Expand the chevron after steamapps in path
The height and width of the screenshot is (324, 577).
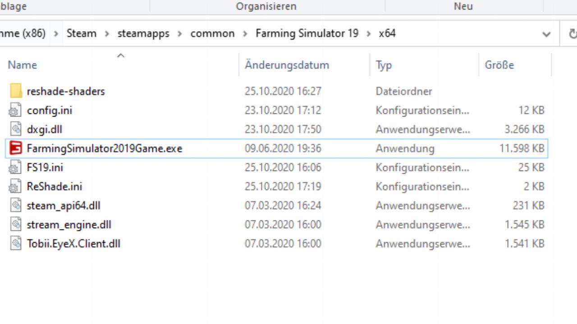point(180,34)
